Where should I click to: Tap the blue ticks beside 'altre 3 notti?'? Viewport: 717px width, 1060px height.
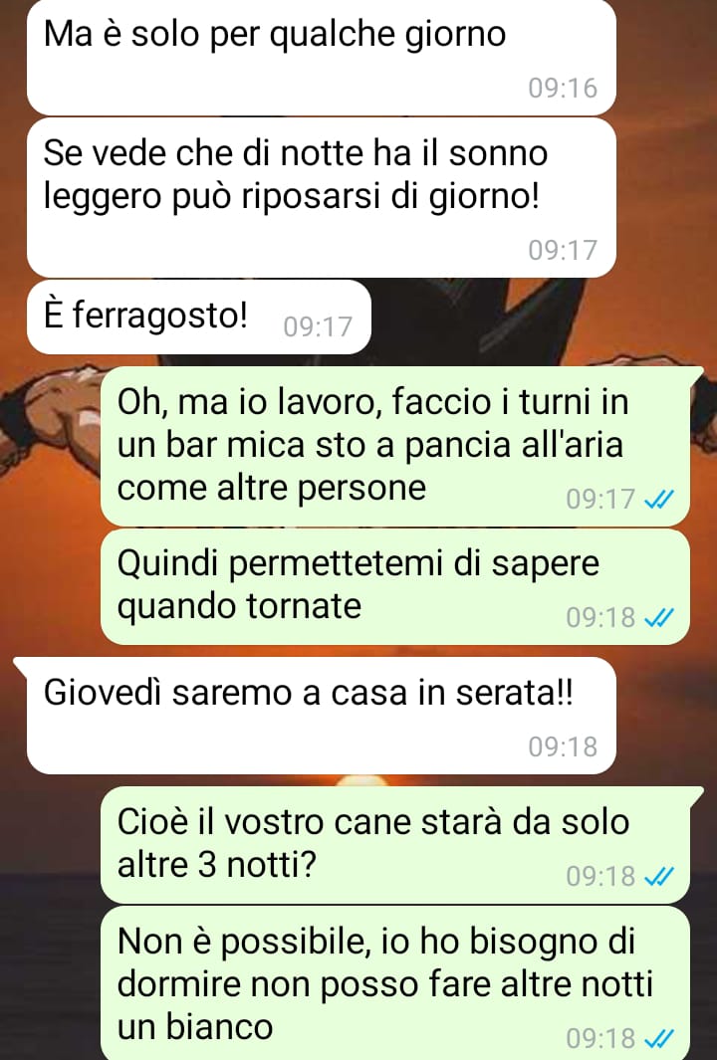(x=659, y=877)
